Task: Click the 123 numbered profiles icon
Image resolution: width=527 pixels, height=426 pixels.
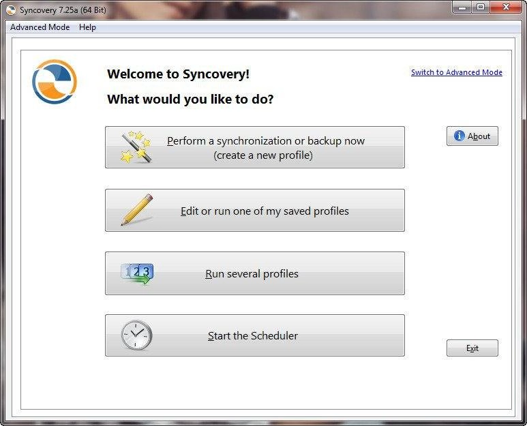Action: tap(137, 273)
